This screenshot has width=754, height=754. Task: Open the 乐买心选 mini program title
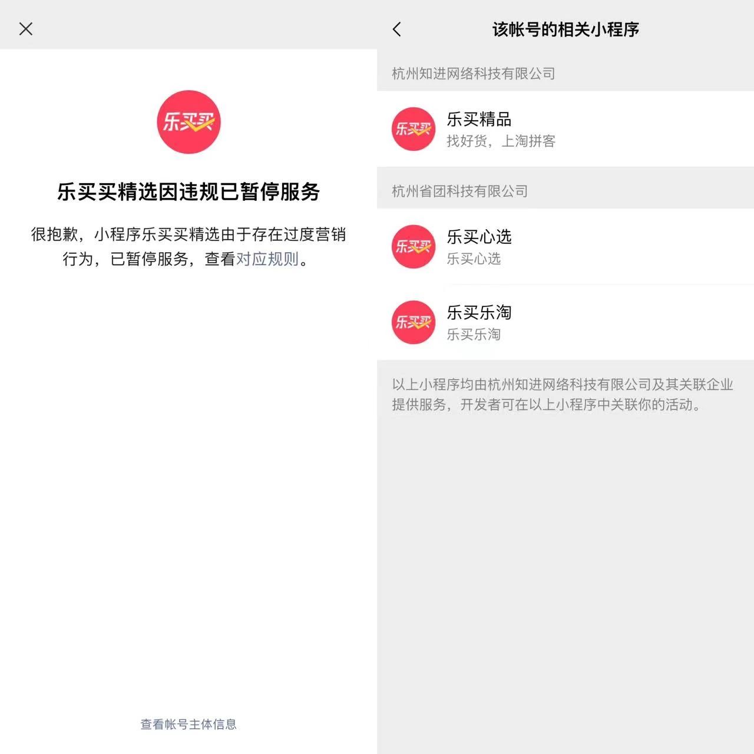[x=479, y=237]
